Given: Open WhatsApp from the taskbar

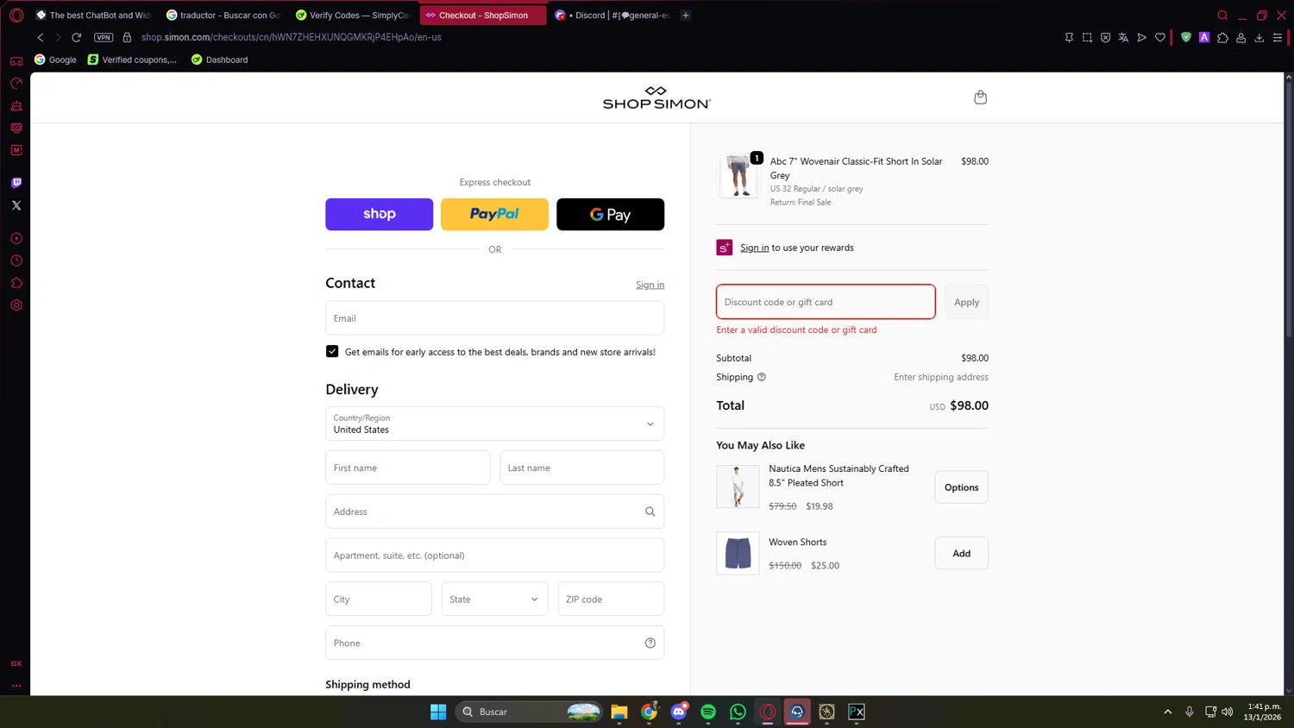Looking at the screenshot, I should [x=738, y=712].
